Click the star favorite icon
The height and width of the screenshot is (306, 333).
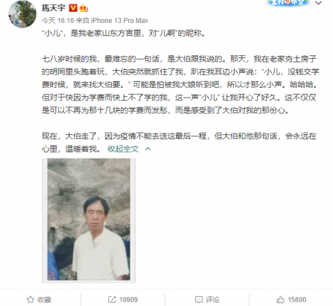point(31,300)
